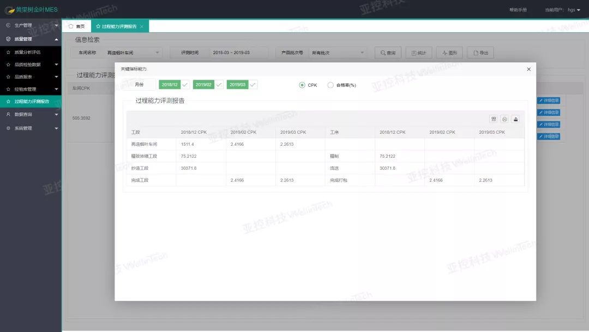Click the 质量分析评估 star icon
Screen dimensions: 589x332
(8, 52)
